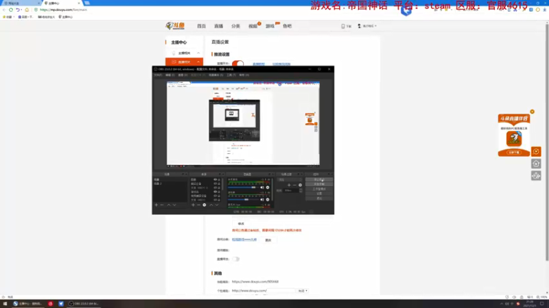Viewport: 549px width, 308px height.
Task: Open the user account dropdown in the Douyu header
Action: pyautogui.click(x=367, y=26)
